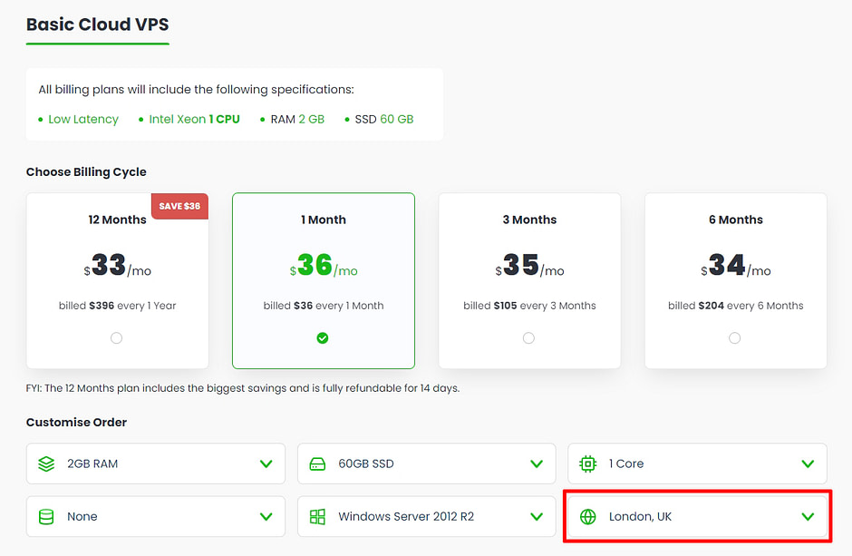
Task: Expand the Windows Server 2012 R2 dropdown
Action: click(x=537, y=517)
